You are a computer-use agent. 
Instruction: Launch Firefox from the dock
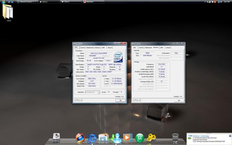click(80, 138)
